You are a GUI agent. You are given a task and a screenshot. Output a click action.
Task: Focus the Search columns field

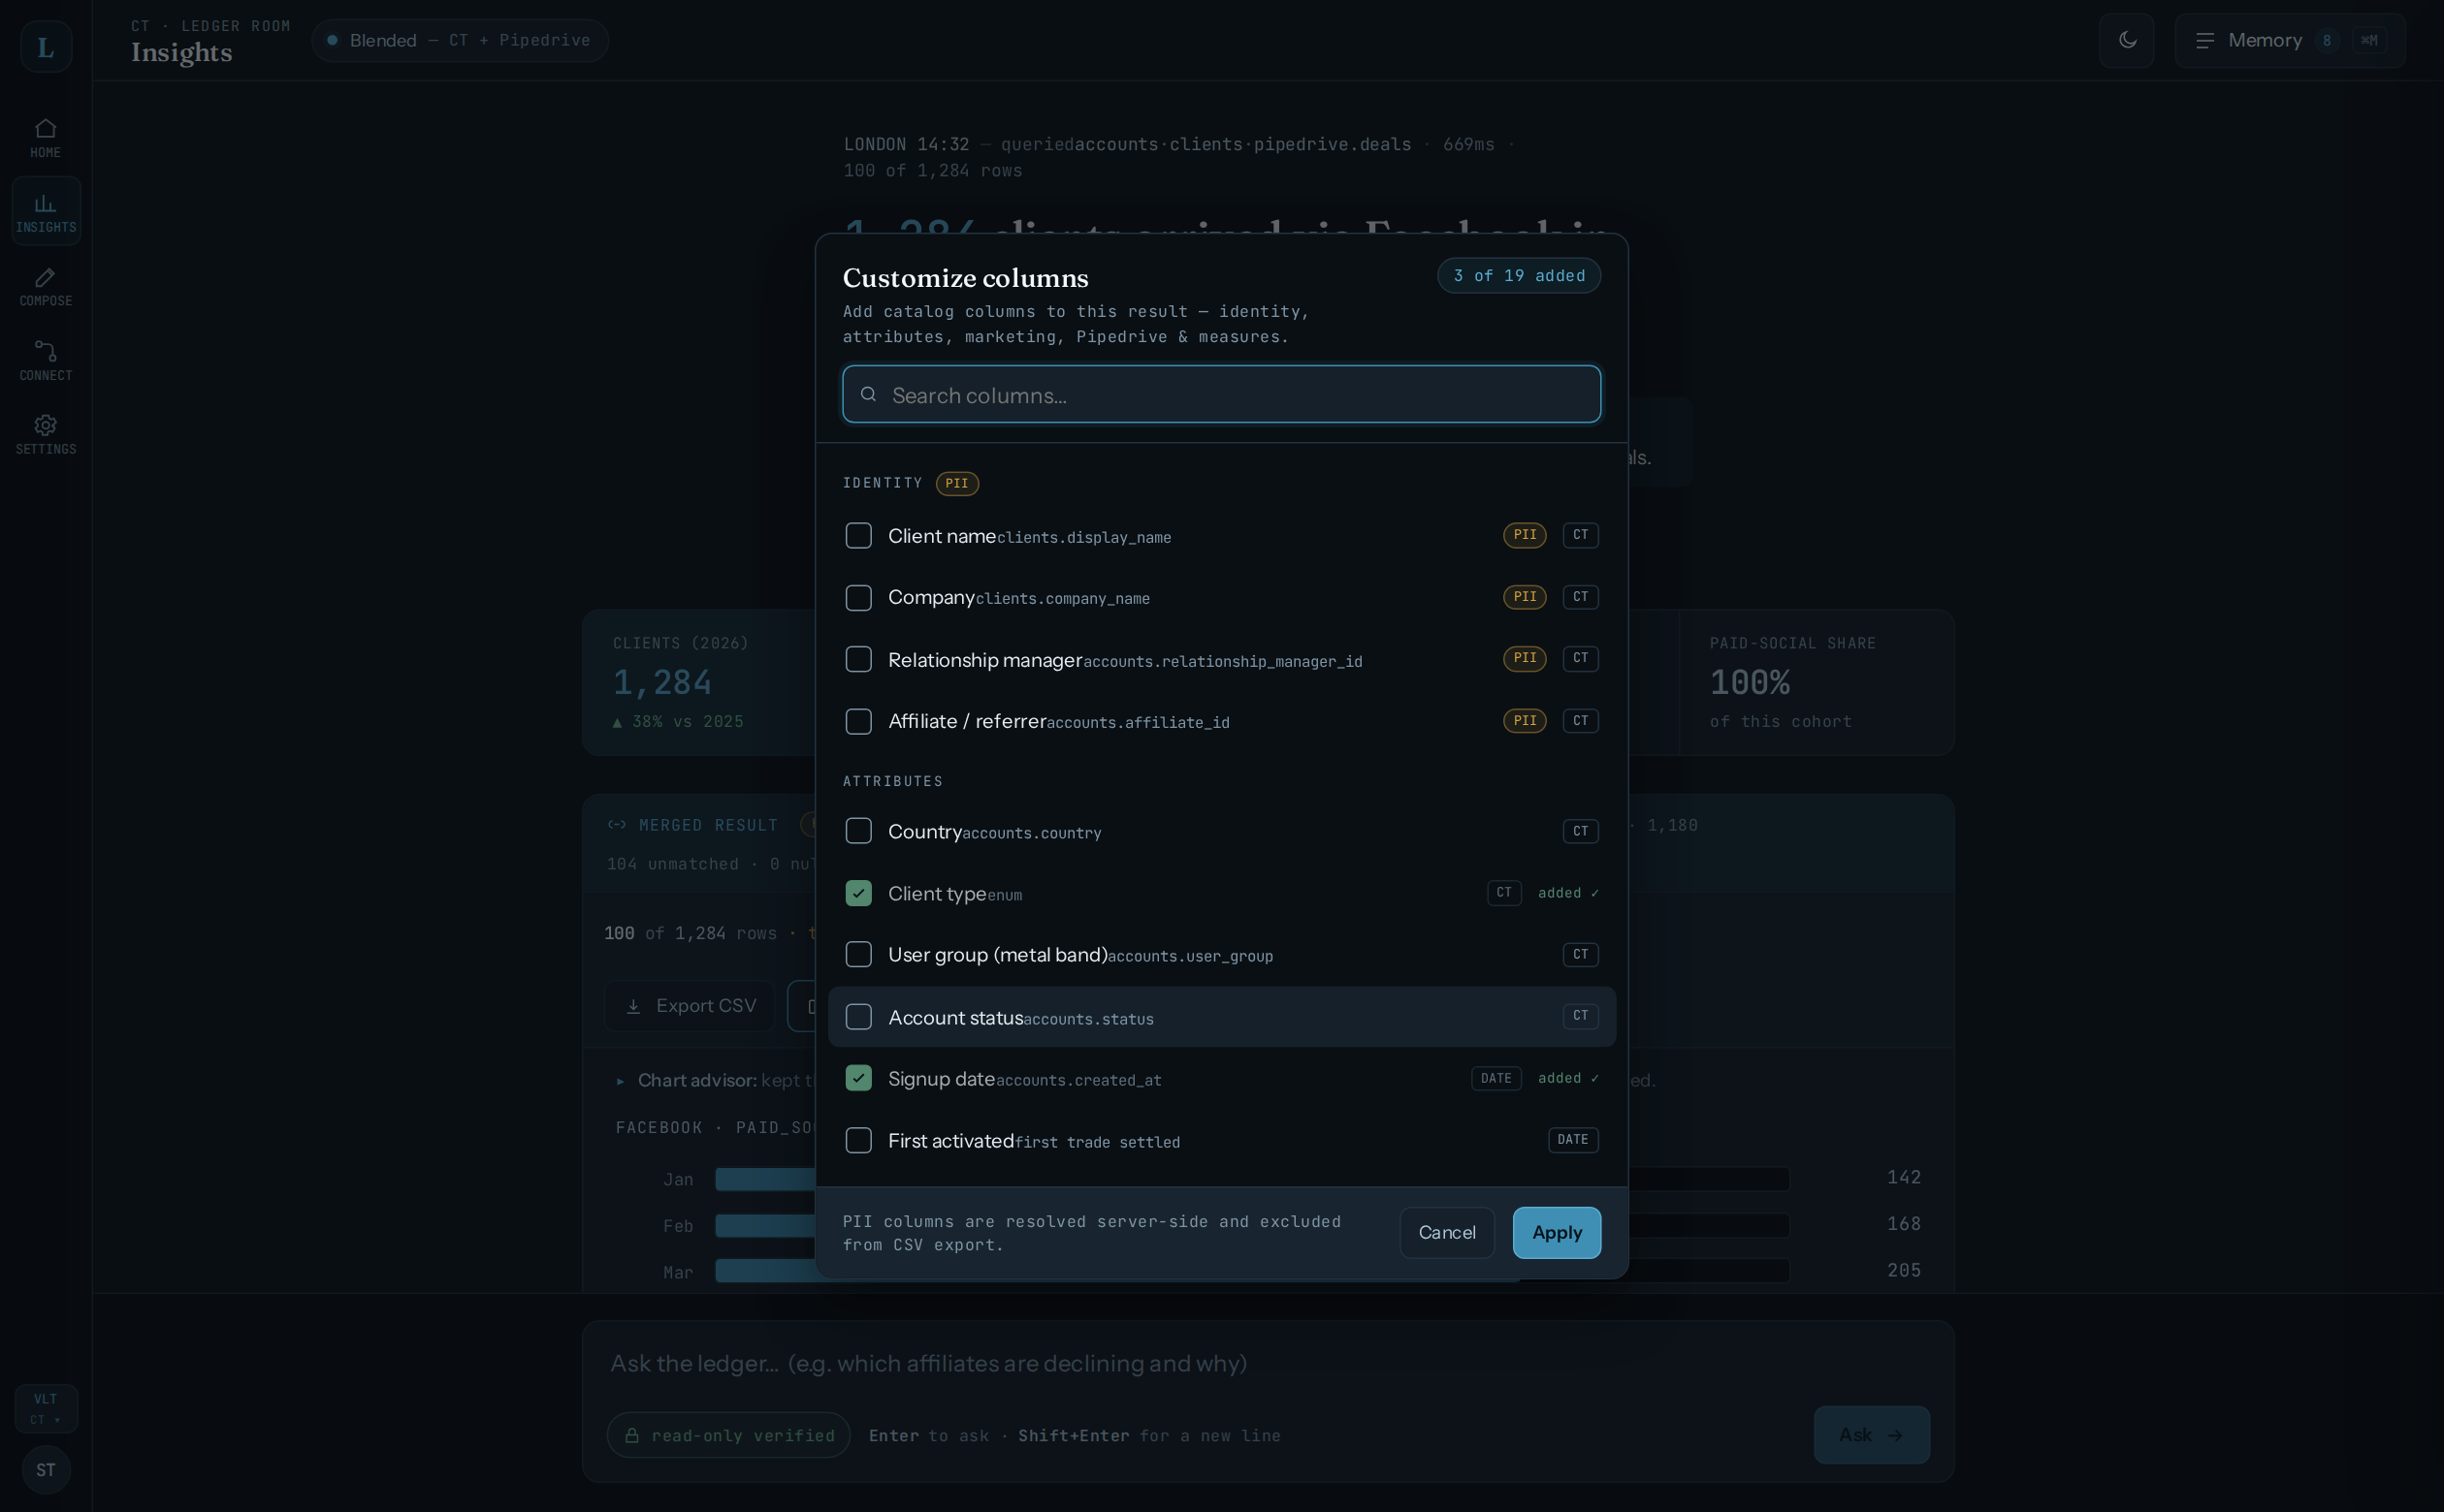coord(1221,395)
